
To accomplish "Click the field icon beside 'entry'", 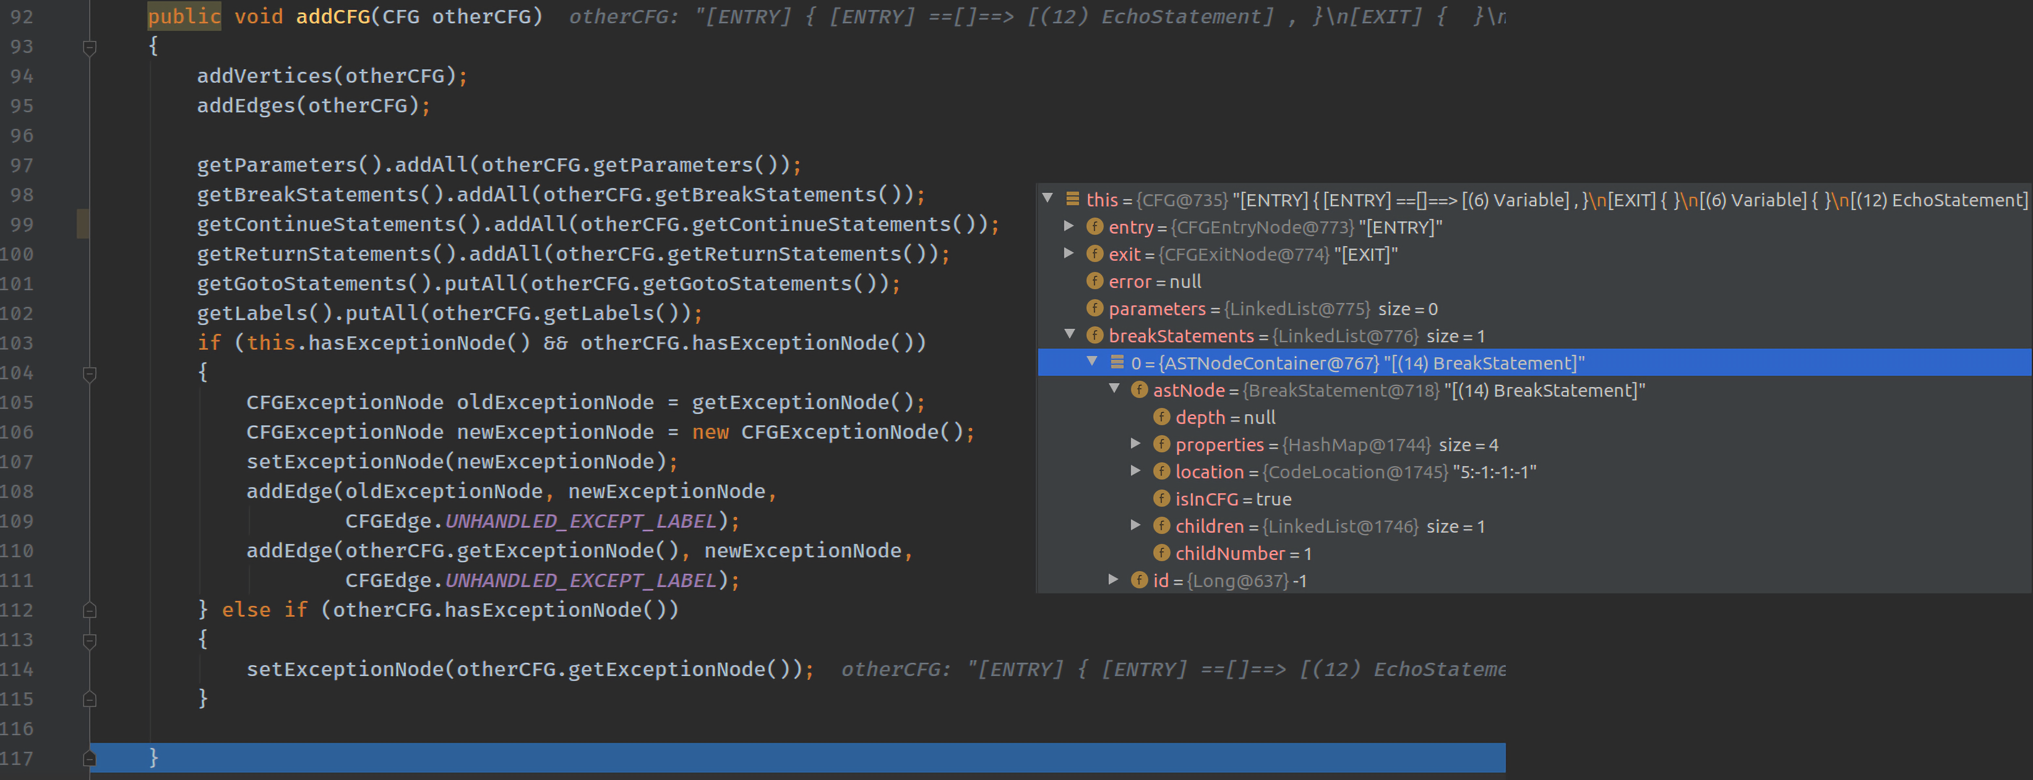I will (1094, 227).
